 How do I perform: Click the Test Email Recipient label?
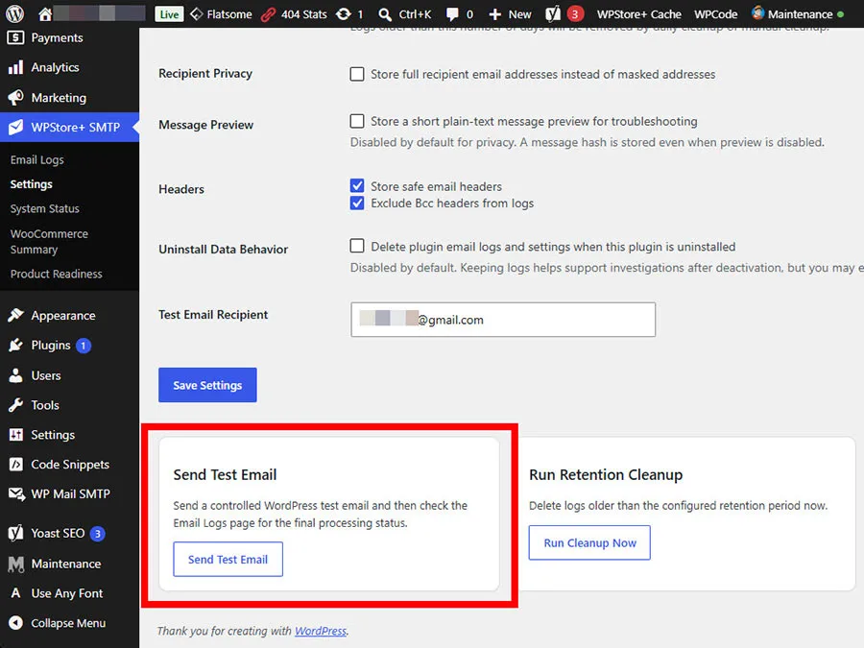pos(213,315)
